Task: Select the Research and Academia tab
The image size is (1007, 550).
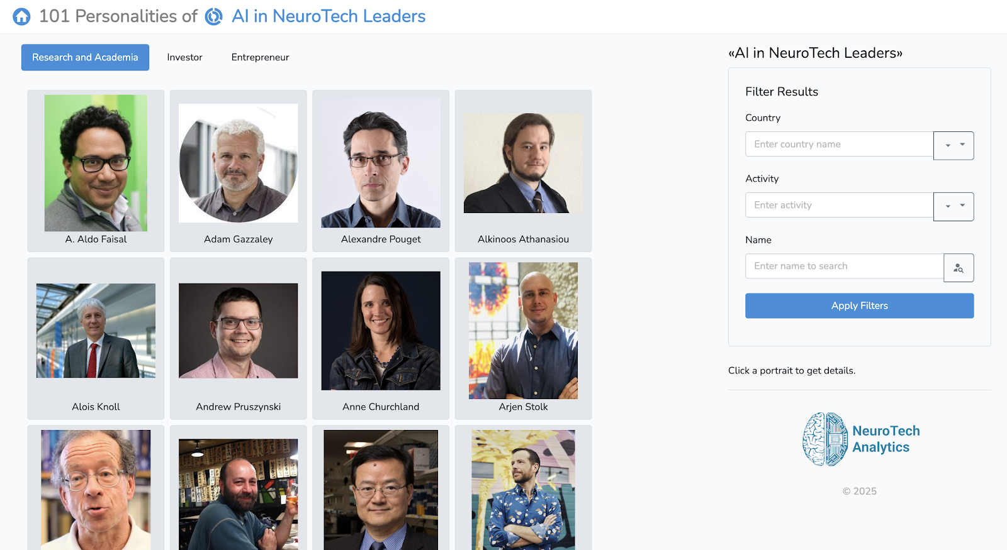Action: [85, 57]
